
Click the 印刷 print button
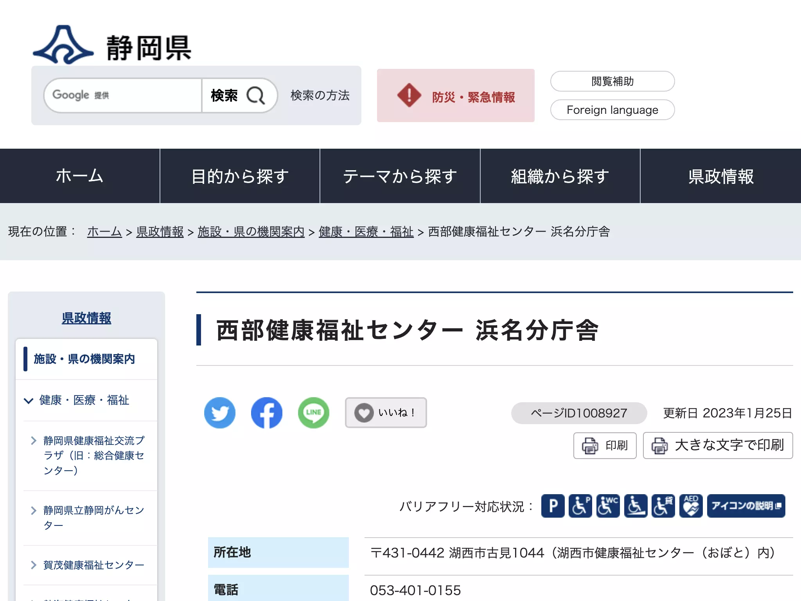[605, 445]
